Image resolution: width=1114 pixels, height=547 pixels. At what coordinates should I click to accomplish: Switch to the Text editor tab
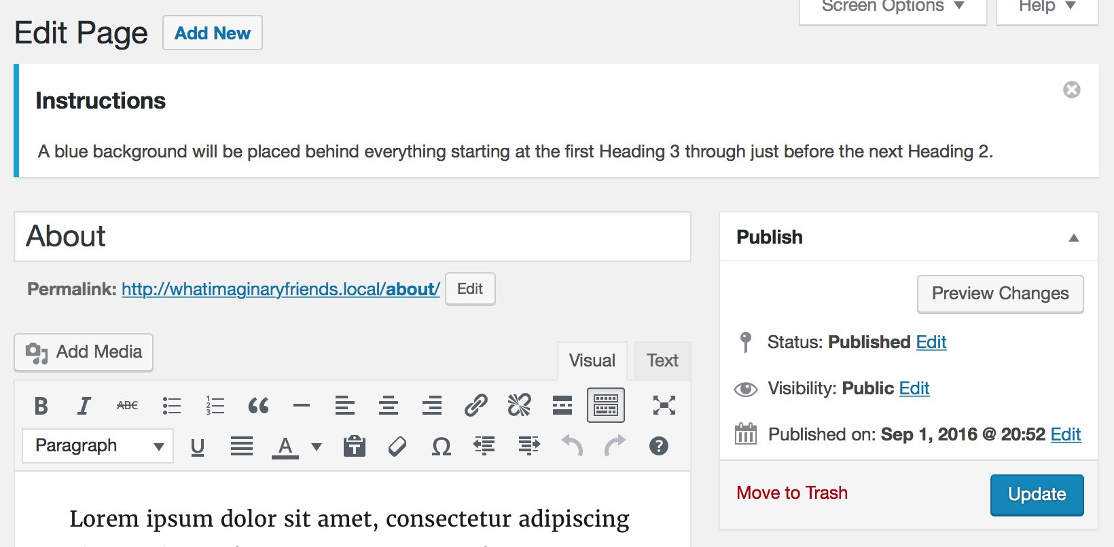pyautogui.click(x=662, y=360)
